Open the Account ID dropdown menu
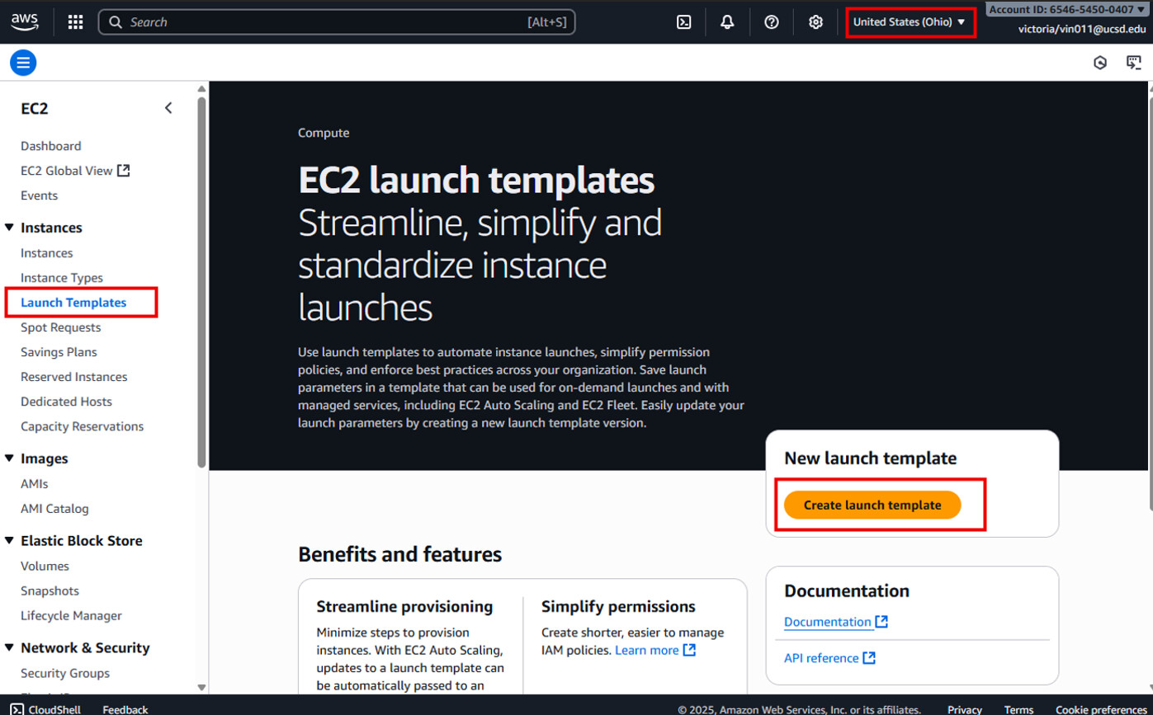This screenshot has height=715, width=1153. (x=1068, y=9)
